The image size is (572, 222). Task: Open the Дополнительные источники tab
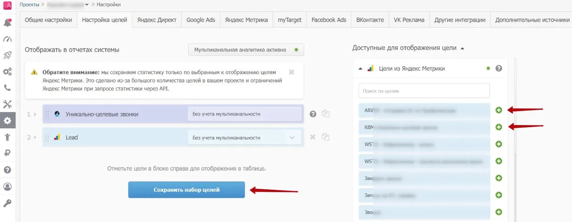point(531,20)
